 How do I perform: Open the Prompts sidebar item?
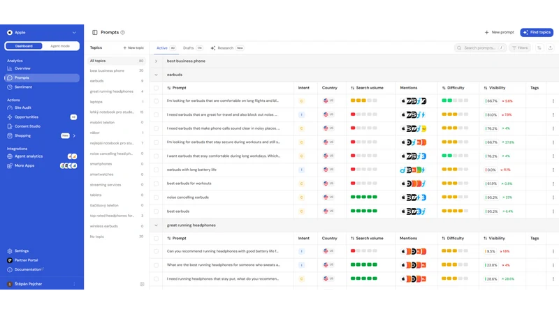(x=42, y=77)
